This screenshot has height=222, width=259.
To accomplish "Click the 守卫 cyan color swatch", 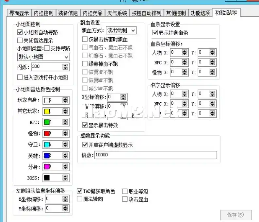I will tap(47, 145).
